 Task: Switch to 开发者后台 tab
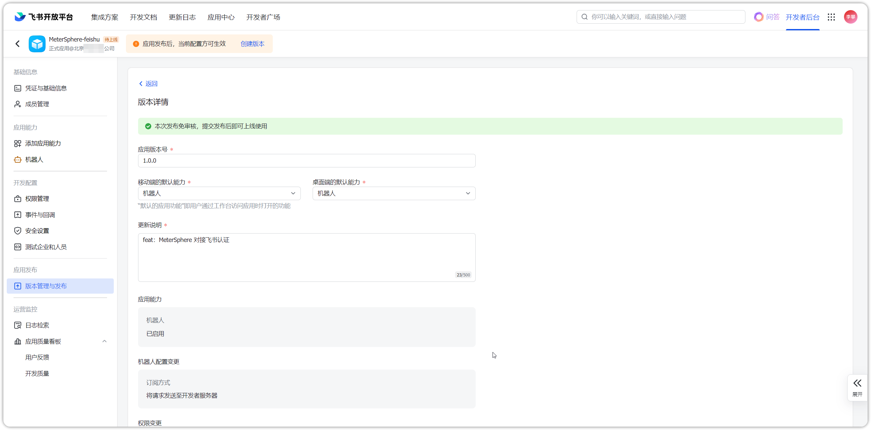coord(802,17)
